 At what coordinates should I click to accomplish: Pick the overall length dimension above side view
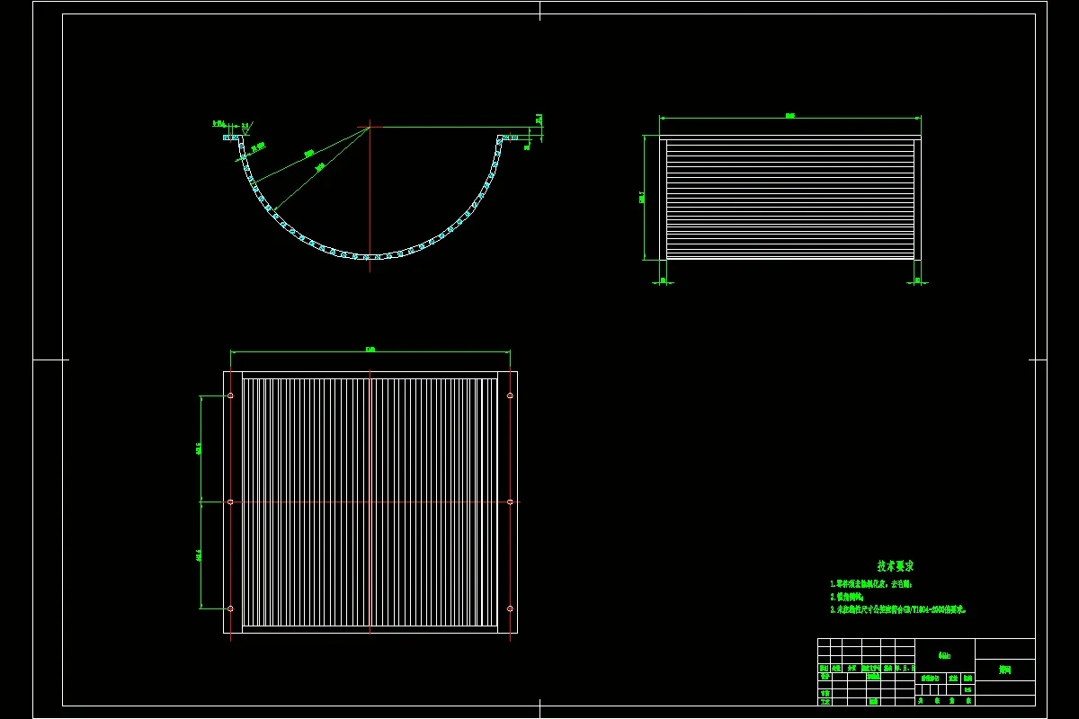pos(790,117)
